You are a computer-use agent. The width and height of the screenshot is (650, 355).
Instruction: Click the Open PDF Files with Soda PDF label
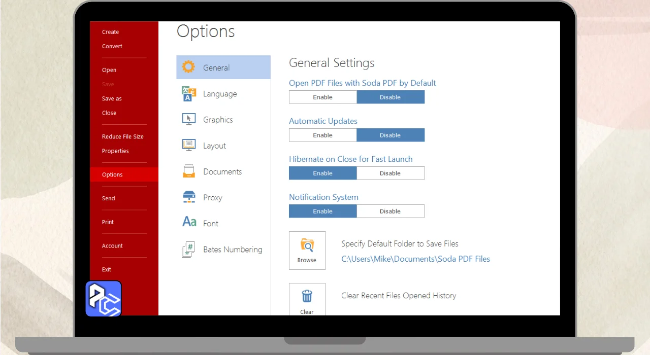pyautogui.click(x=363, y=83)
